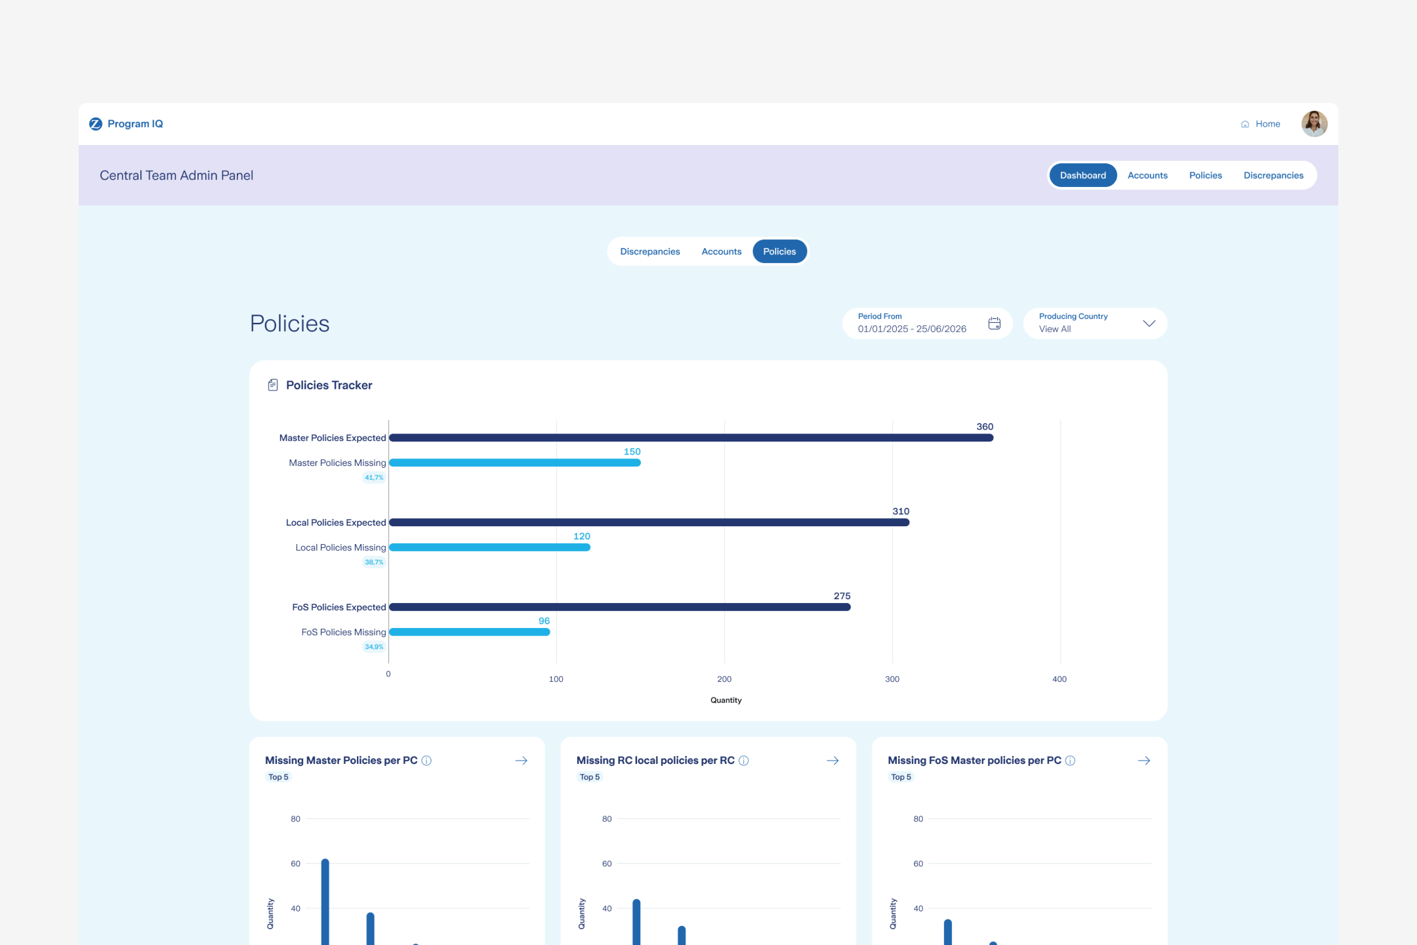Image resolution: width=1417 pixels, height=945 pixels.
Task: Click the Local Policies Missing bar 120
Action: point(489,547)
